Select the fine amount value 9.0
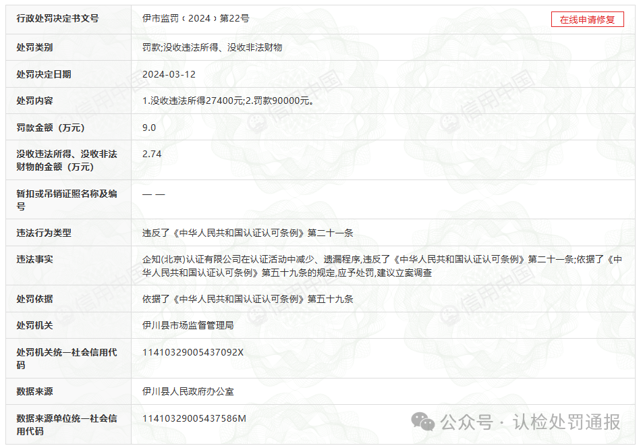 point(149,128)
